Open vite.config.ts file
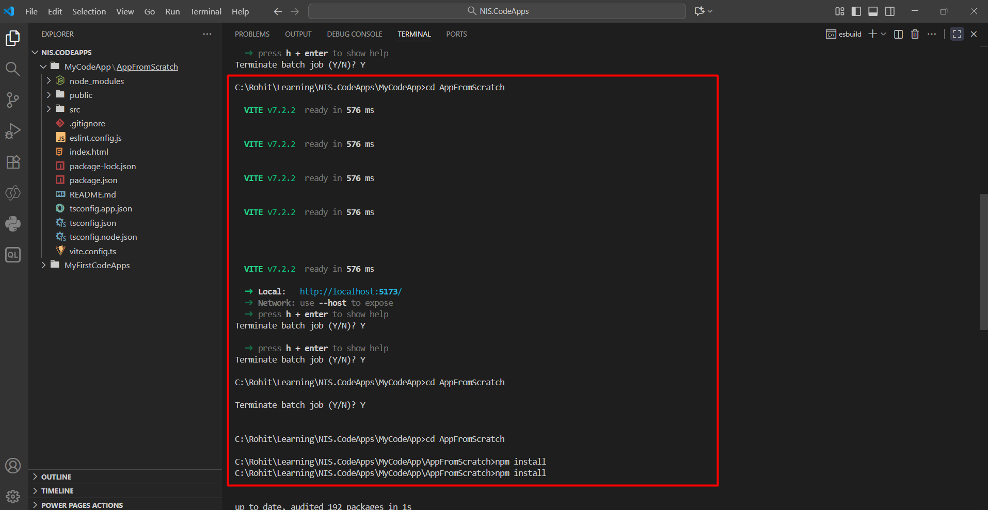Viewport: 988px width, 510px height. (x=93, y=251)
